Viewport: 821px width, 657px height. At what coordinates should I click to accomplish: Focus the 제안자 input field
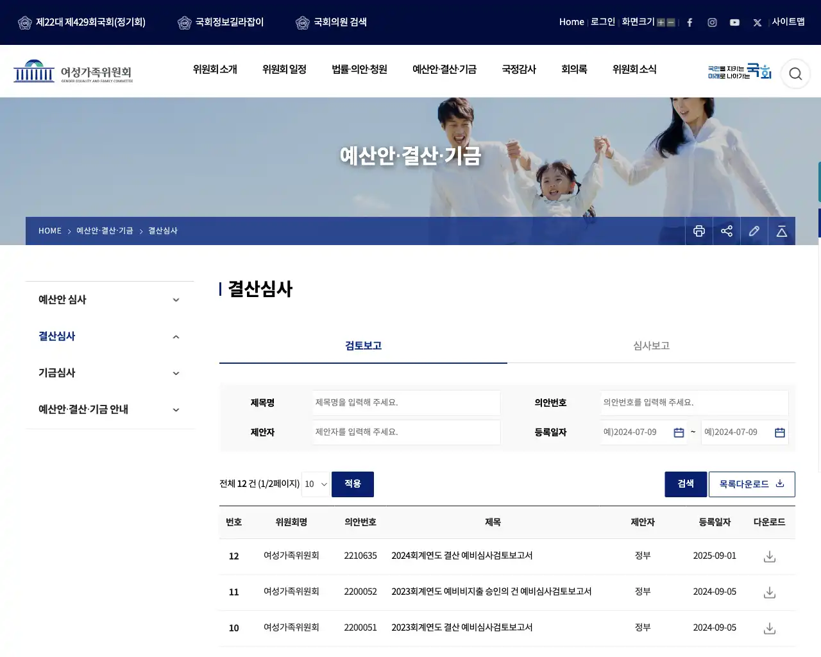point(407,432)
